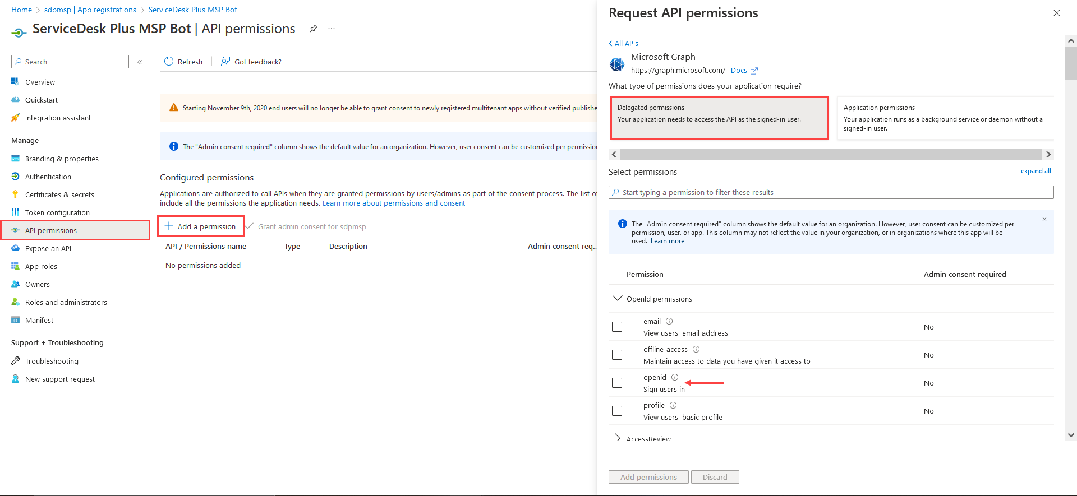Image resolution: width=1077 pixels, height=496 pixels.
Task: Expand the AccessReview permissions group
Action: click(x=618, y=437)
